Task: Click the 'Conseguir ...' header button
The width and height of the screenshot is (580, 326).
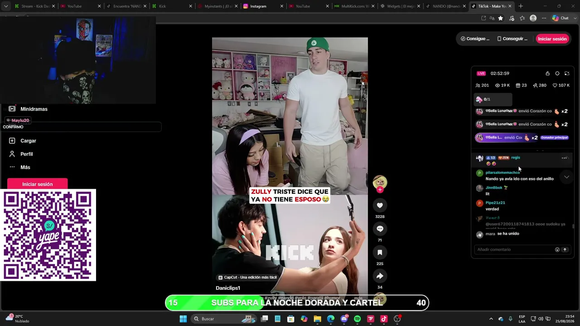Action: coord(512,39)
